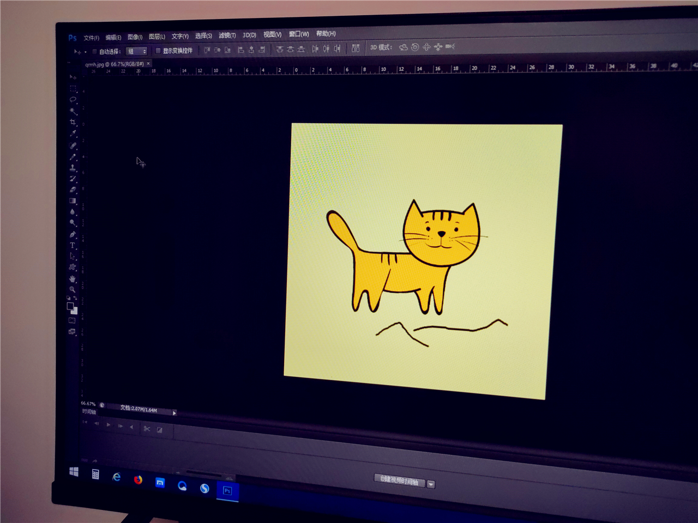Pick the Crop tool

[73, 122]
